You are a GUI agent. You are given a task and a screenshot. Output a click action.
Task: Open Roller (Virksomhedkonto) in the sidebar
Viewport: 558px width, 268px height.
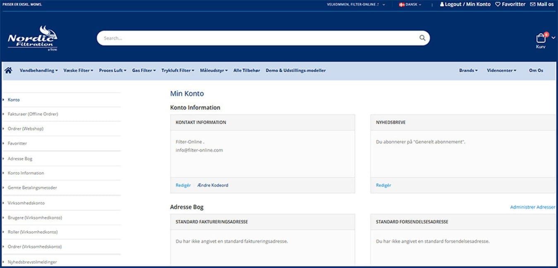[33, 232]
